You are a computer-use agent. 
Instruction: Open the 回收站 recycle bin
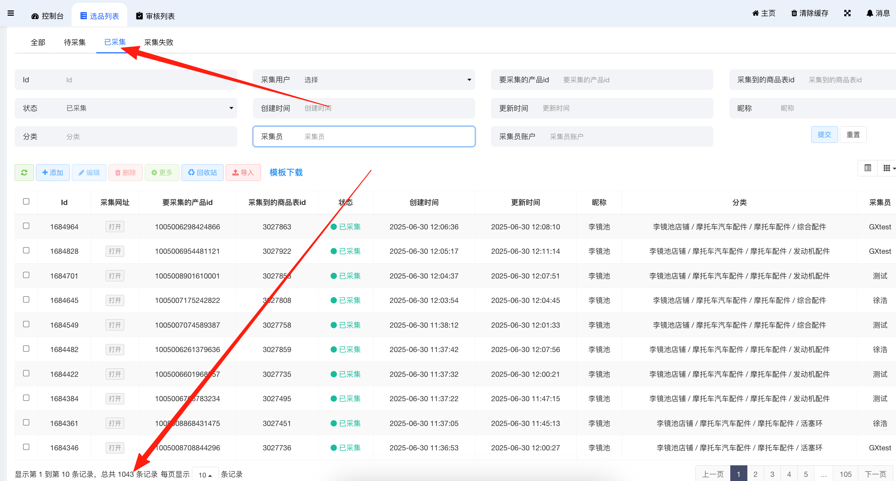[x=202, y=173]
